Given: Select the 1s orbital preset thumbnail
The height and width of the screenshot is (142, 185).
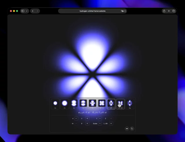Looking at the screenshot, I should click(55, 104).
